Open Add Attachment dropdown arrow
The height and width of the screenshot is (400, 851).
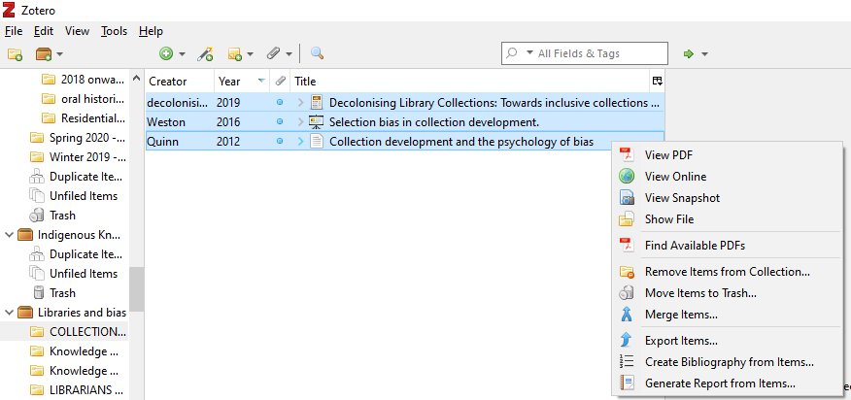click(x=289, y=53)
